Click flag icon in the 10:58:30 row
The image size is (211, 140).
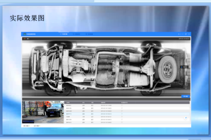pyautogui.click(x=122, y=111)
